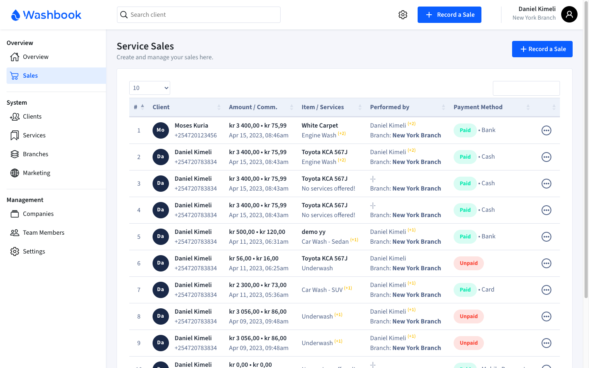Click the Branches layers icon in sidebar
Viewport: 589px width, 368px height.
tap(15, 154)
